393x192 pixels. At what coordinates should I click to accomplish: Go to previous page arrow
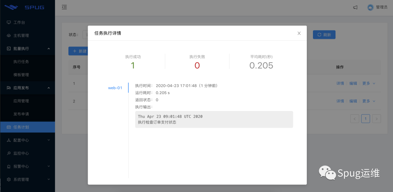pyautogui.click(x=354, y=119)
